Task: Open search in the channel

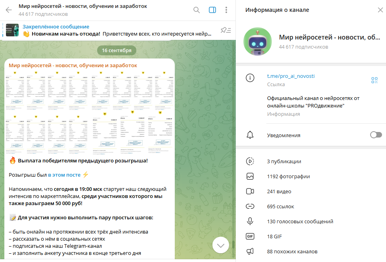Action: point(197,10)
